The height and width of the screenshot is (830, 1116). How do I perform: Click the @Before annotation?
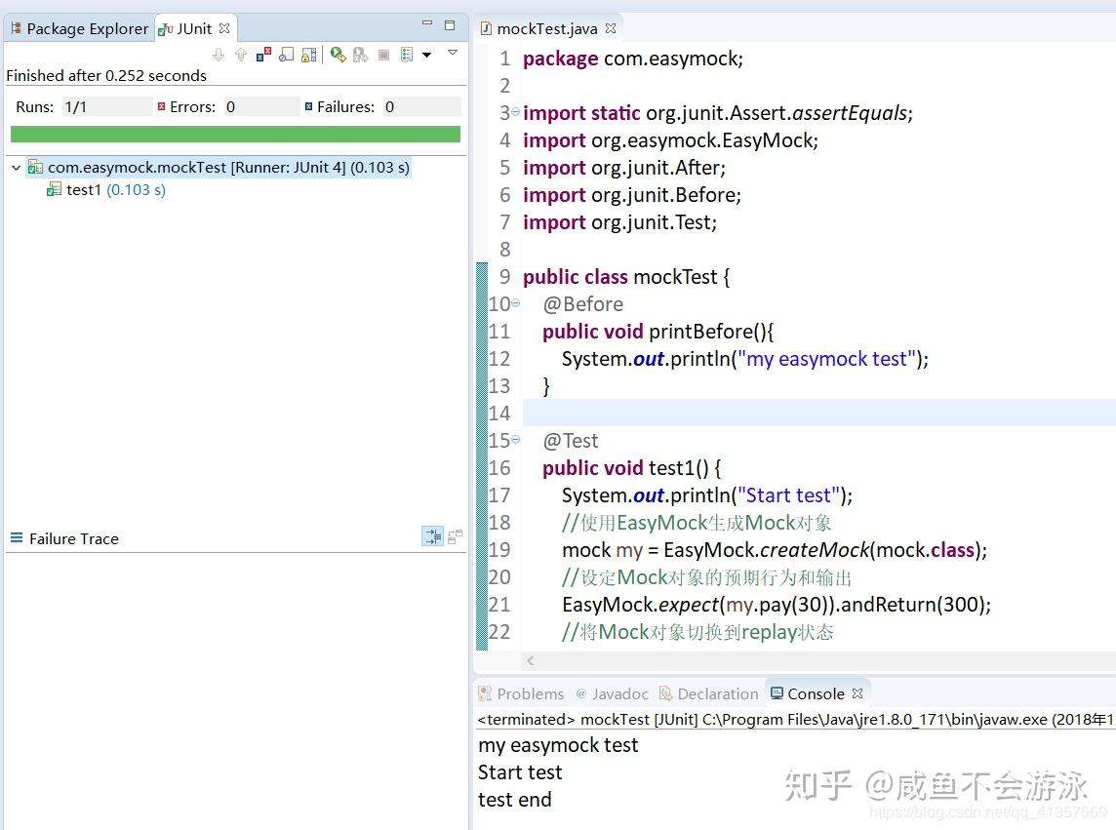(583, 304)
